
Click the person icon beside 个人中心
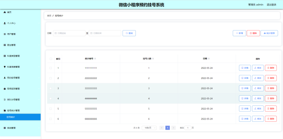pos(5,23)
